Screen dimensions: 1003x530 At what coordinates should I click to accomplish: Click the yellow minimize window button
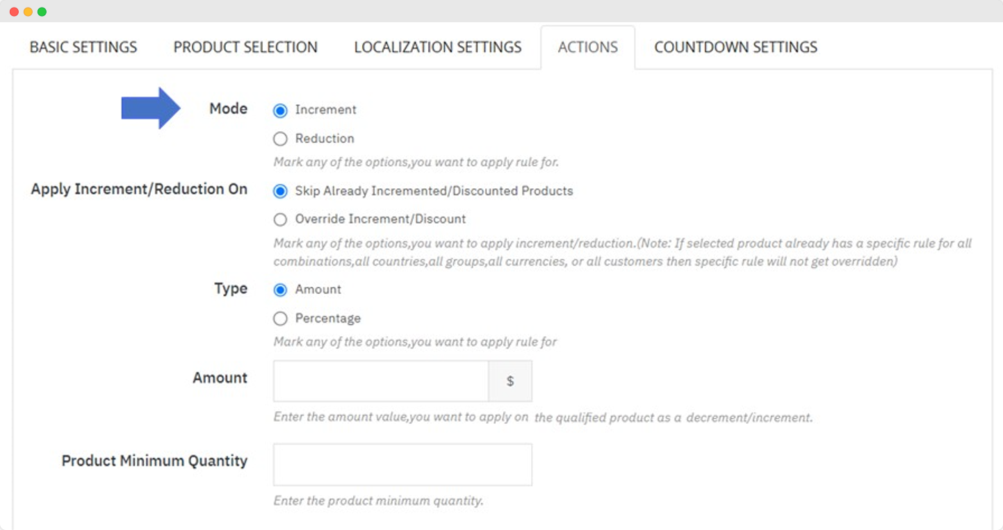(x=28, y=12)
